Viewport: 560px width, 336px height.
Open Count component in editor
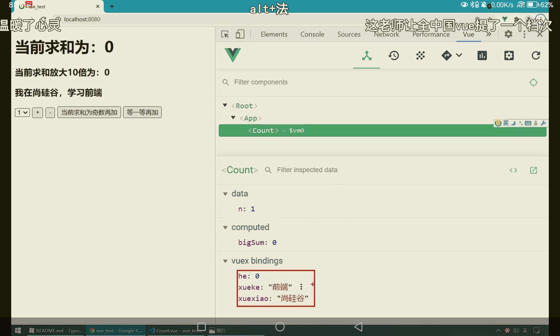pyautogui.click(x=533, y=170)
